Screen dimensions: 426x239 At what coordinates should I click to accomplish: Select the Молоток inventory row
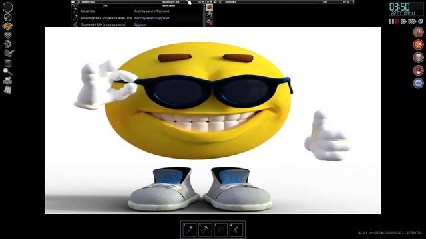(137, 11)
